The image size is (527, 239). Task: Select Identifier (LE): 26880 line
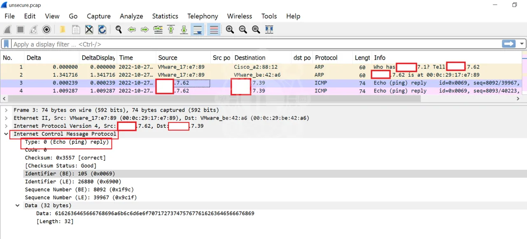tap(73, 181)
